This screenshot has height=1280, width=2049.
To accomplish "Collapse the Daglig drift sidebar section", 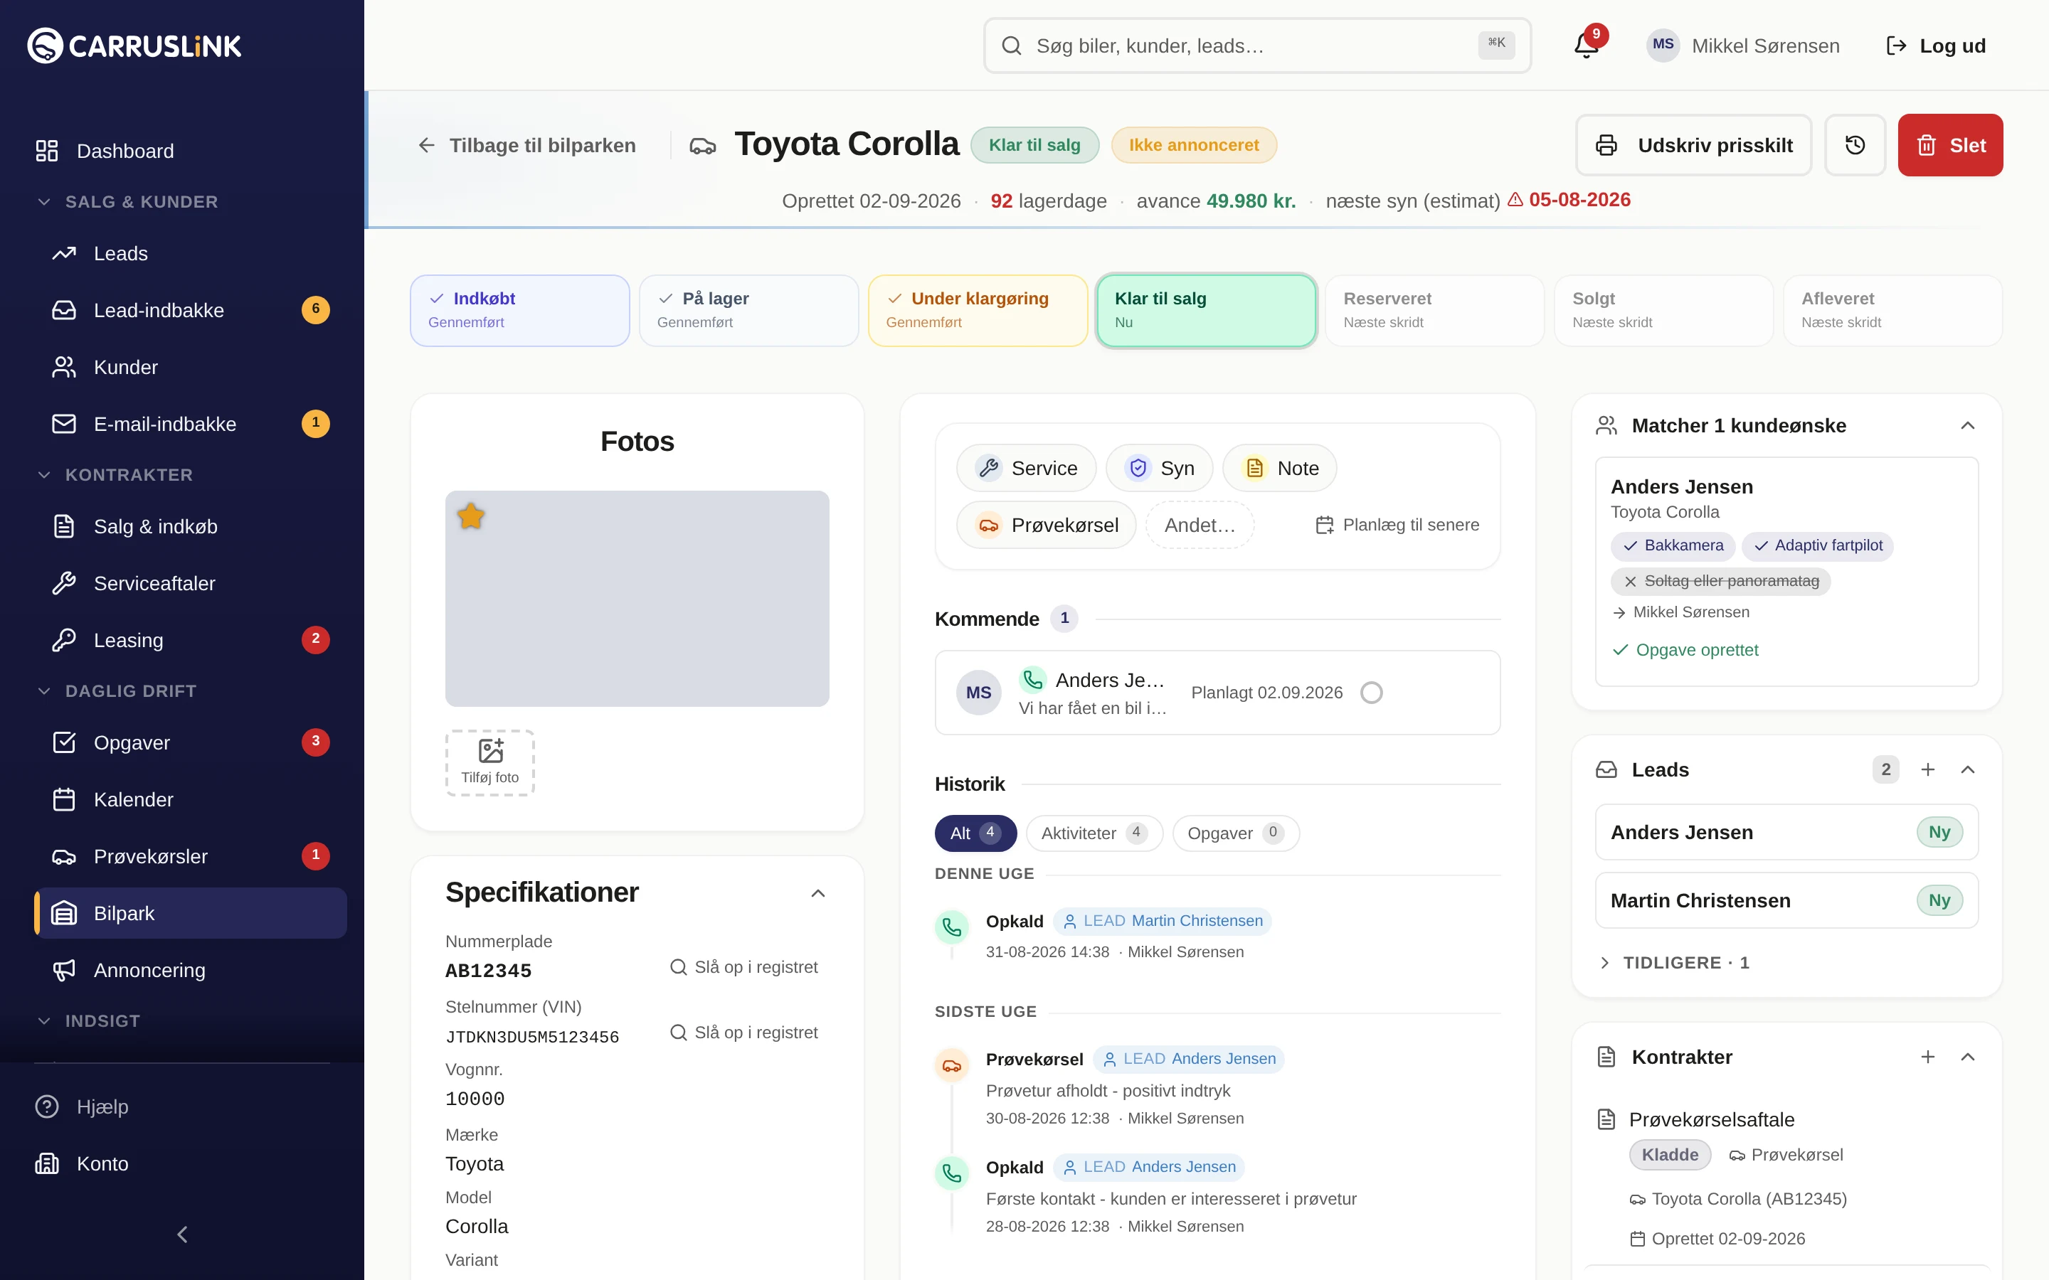I will (117, 690).
